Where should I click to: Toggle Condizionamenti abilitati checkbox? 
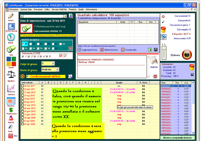[x=27, y=76]
